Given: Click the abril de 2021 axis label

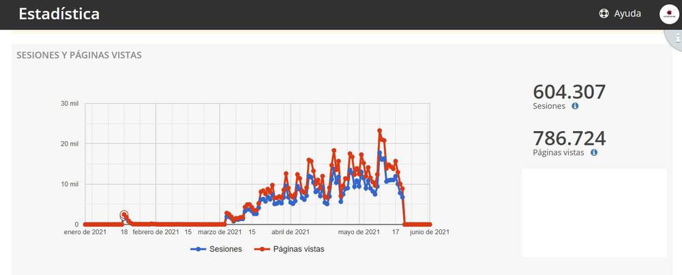Looking at the screenshot, I should tap(292, 232).
